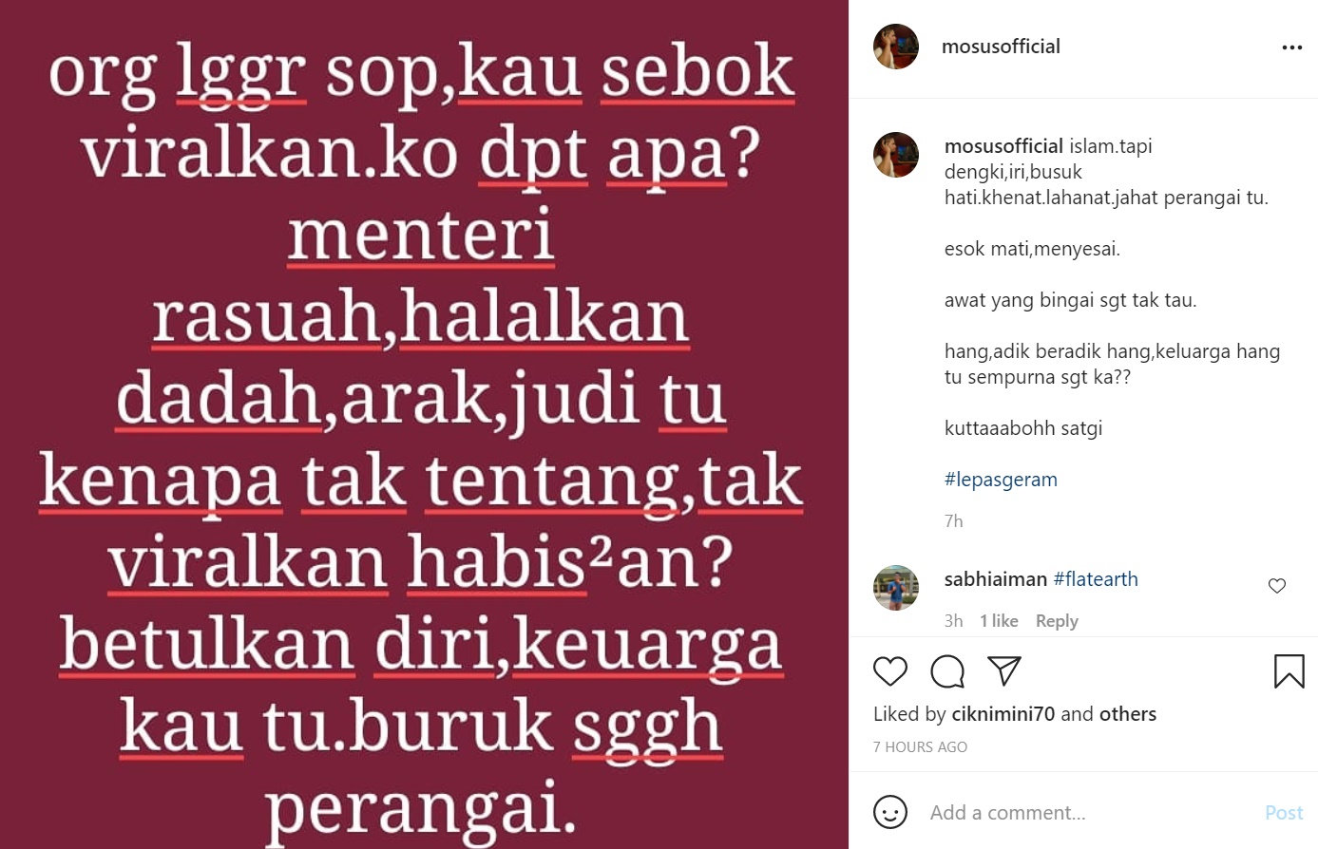Open mosusofficial header profile picture

click(896, 47)
